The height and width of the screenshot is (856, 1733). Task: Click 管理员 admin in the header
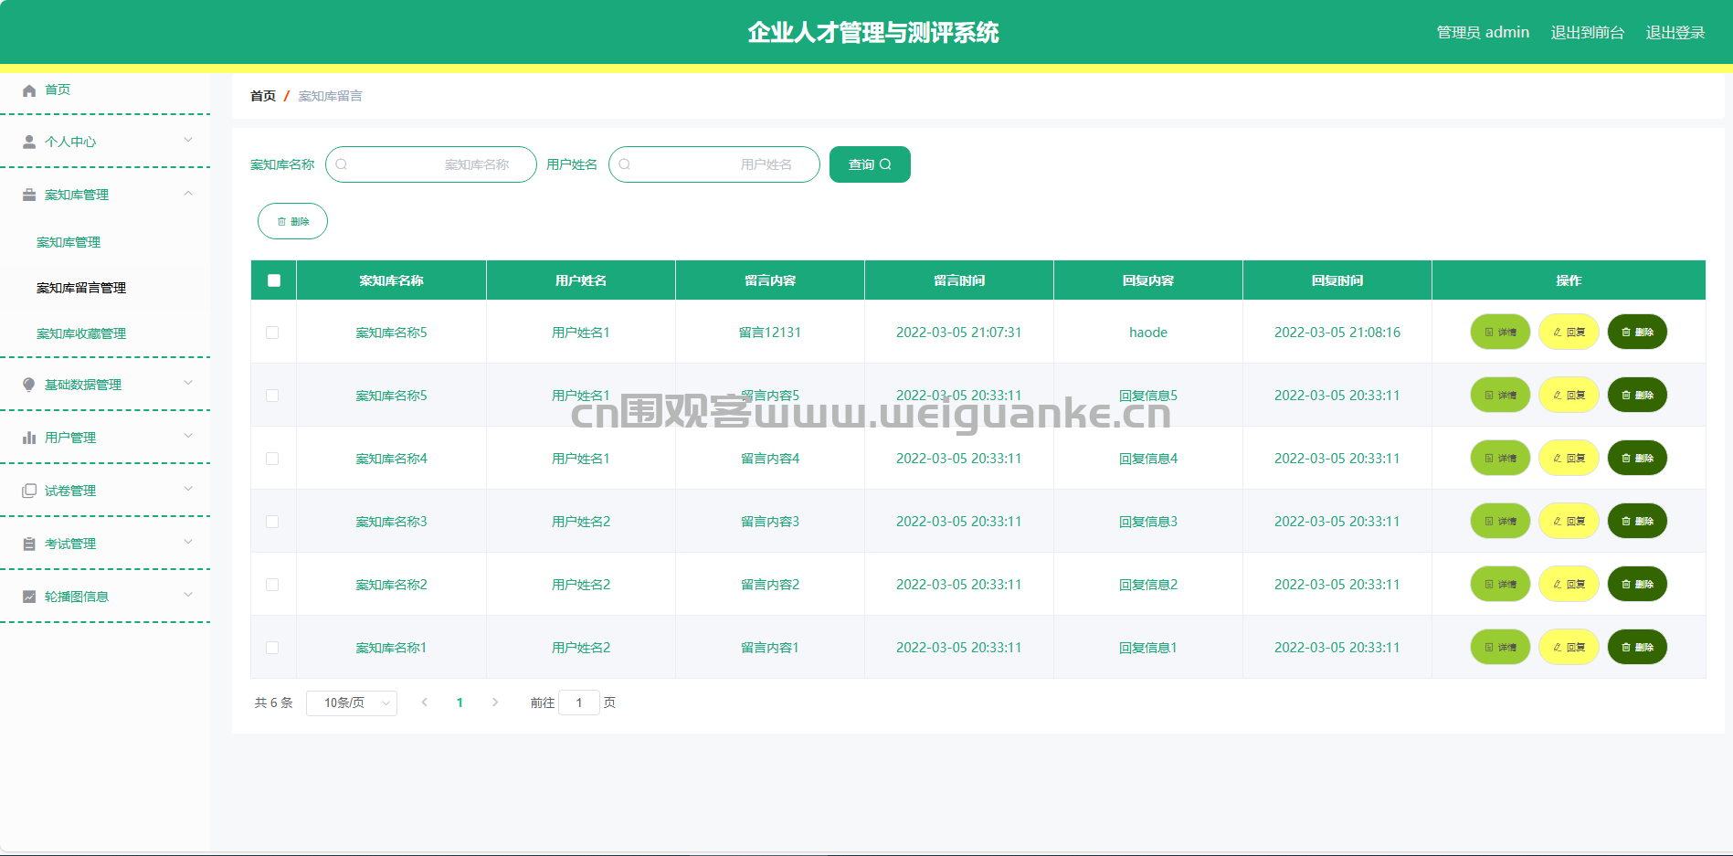[1483, 33]
